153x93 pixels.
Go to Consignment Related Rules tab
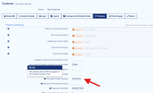(77, 16)
